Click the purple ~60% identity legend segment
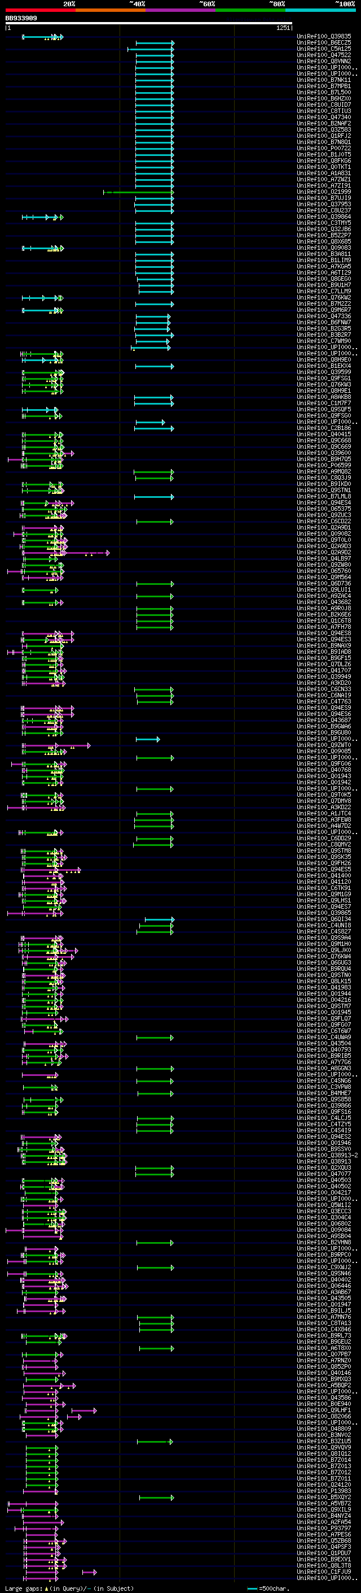This screenshot has width=361, height=1593. (181, 10)
